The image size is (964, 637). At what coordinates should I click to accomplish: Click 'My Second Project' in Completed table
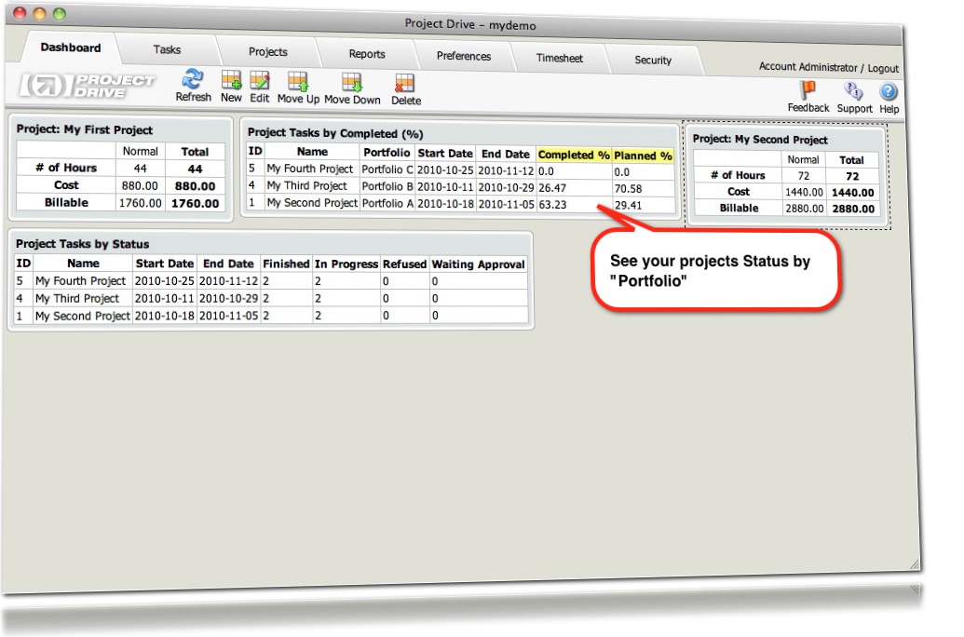[x=312, y=202]
